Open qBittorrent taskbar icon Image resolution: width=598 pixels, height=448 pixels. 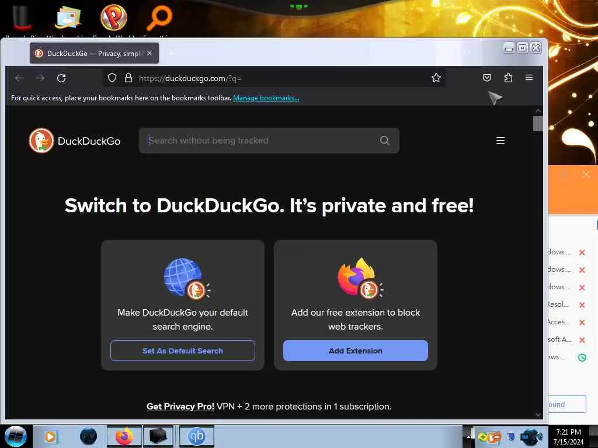[x=196, y=436]
